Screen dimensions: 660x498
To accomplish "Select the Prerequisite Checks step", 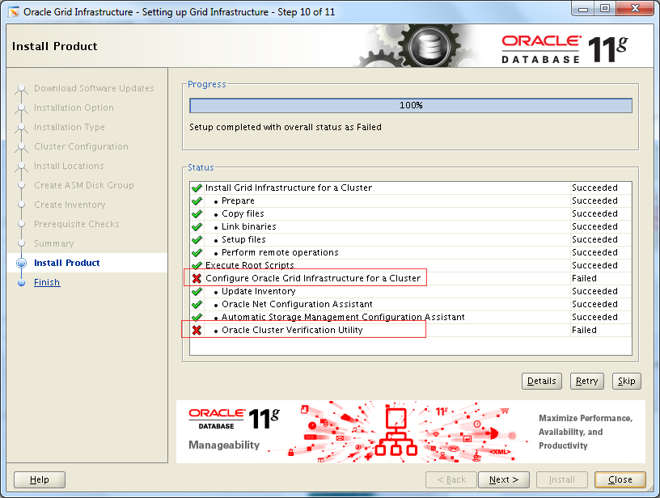I will point(77,224).
